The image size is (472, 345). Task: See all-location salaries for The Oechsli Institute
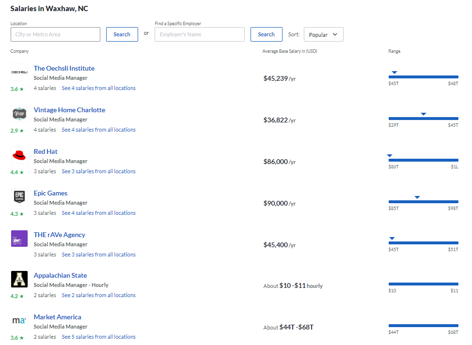tap(99, 88)
